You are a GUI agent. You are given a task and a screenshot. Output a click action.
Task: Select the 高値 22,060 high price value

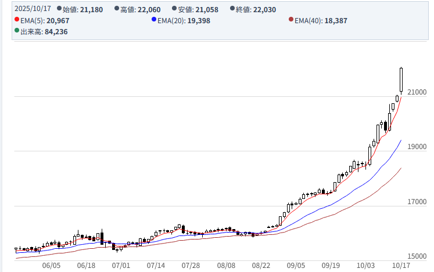click(149, 10)
